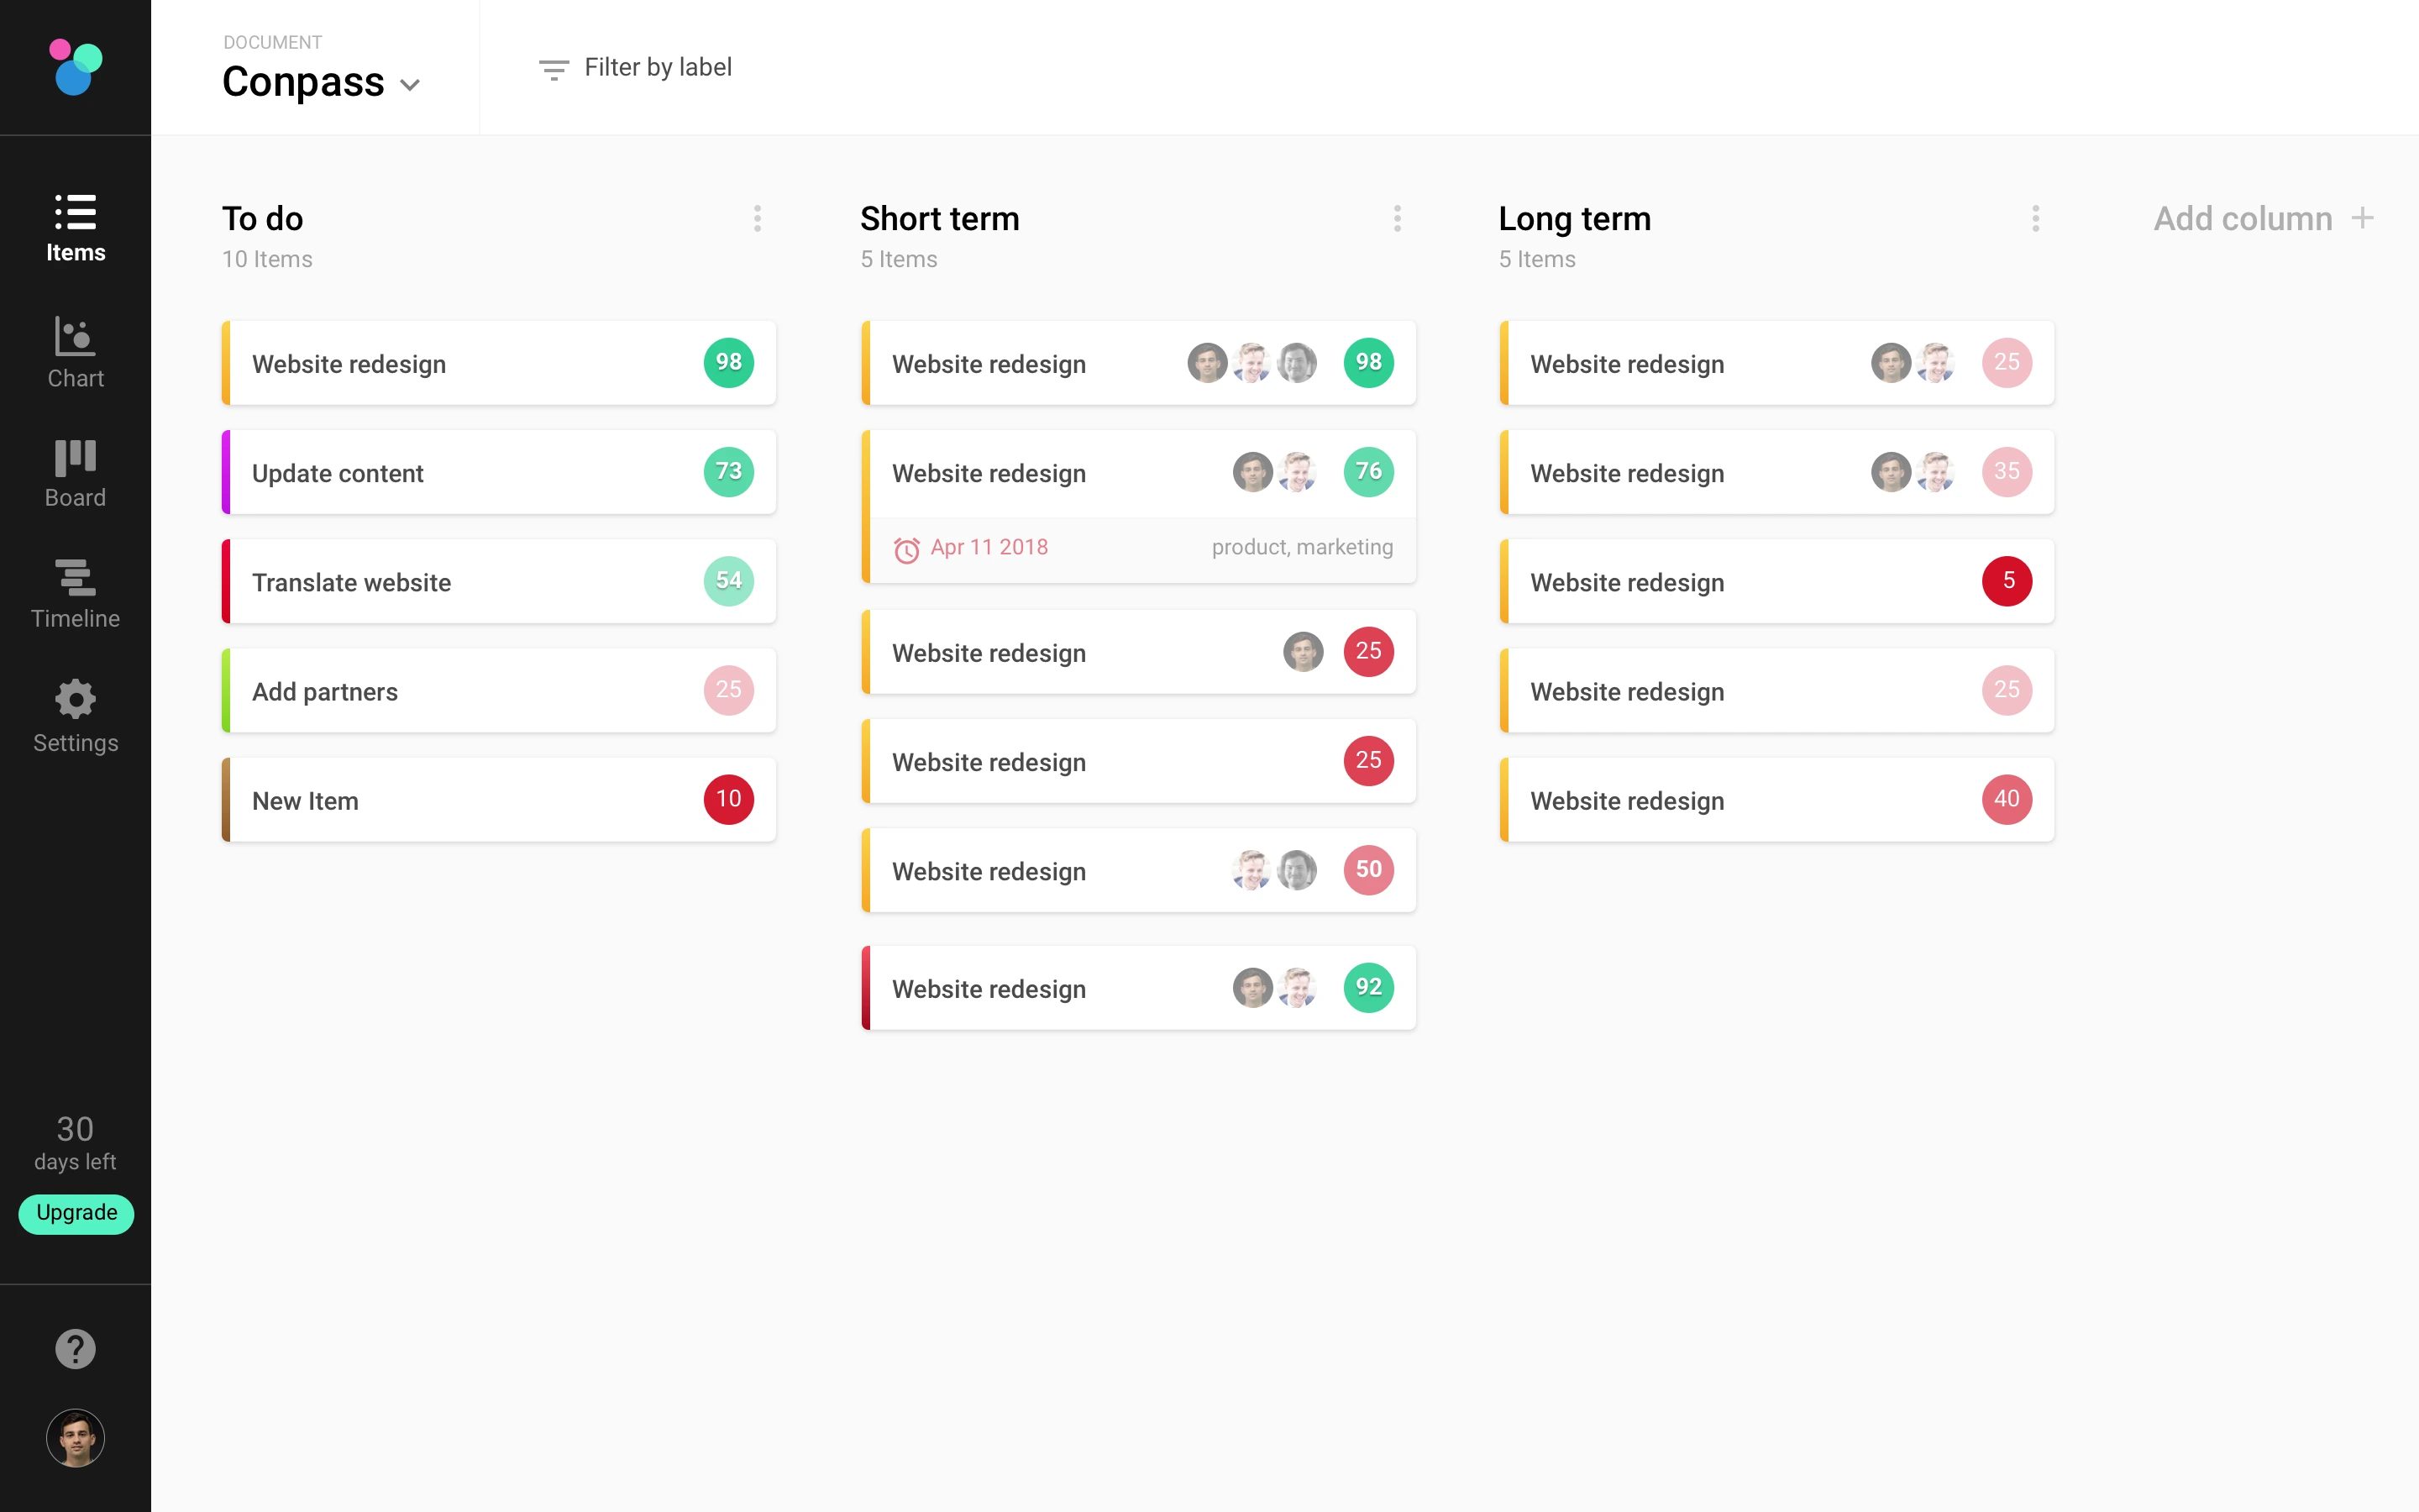
Task: Click the plus icon next to Add column
Action: [2362, 218]
